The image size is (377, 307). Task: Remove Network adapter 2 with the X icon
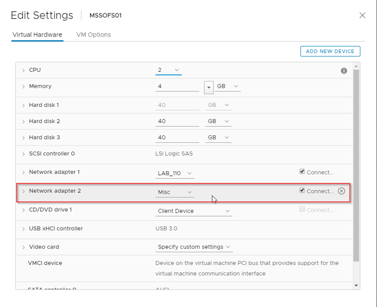pos(341,191)
